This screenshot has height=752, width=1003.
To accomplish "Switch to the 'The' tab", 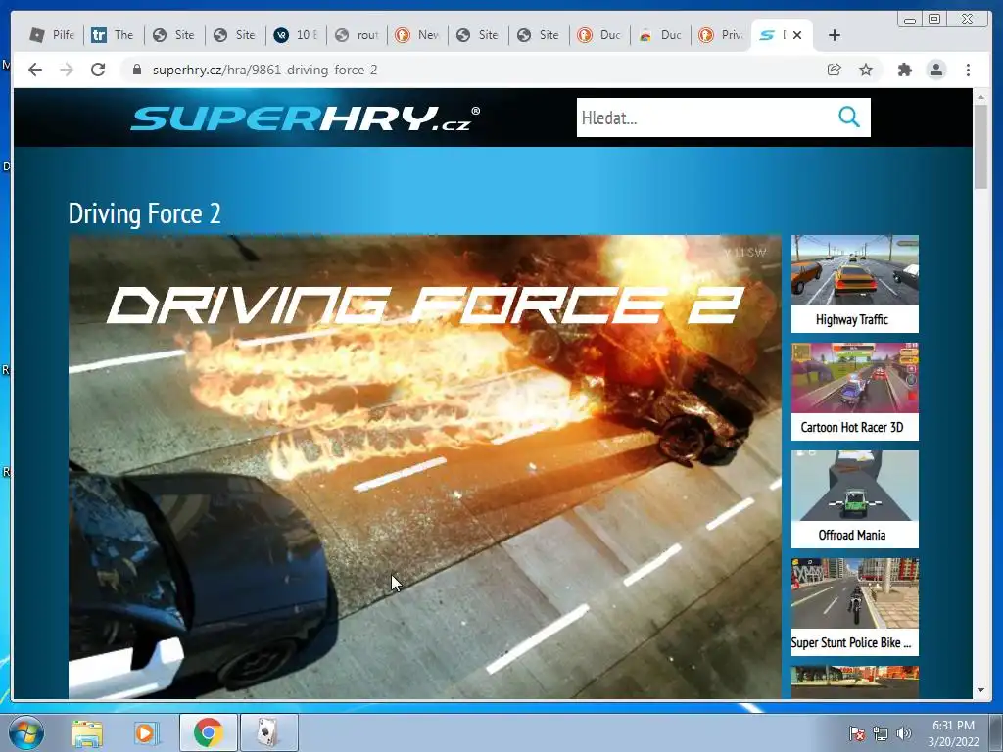I will (x=114, y=35).
